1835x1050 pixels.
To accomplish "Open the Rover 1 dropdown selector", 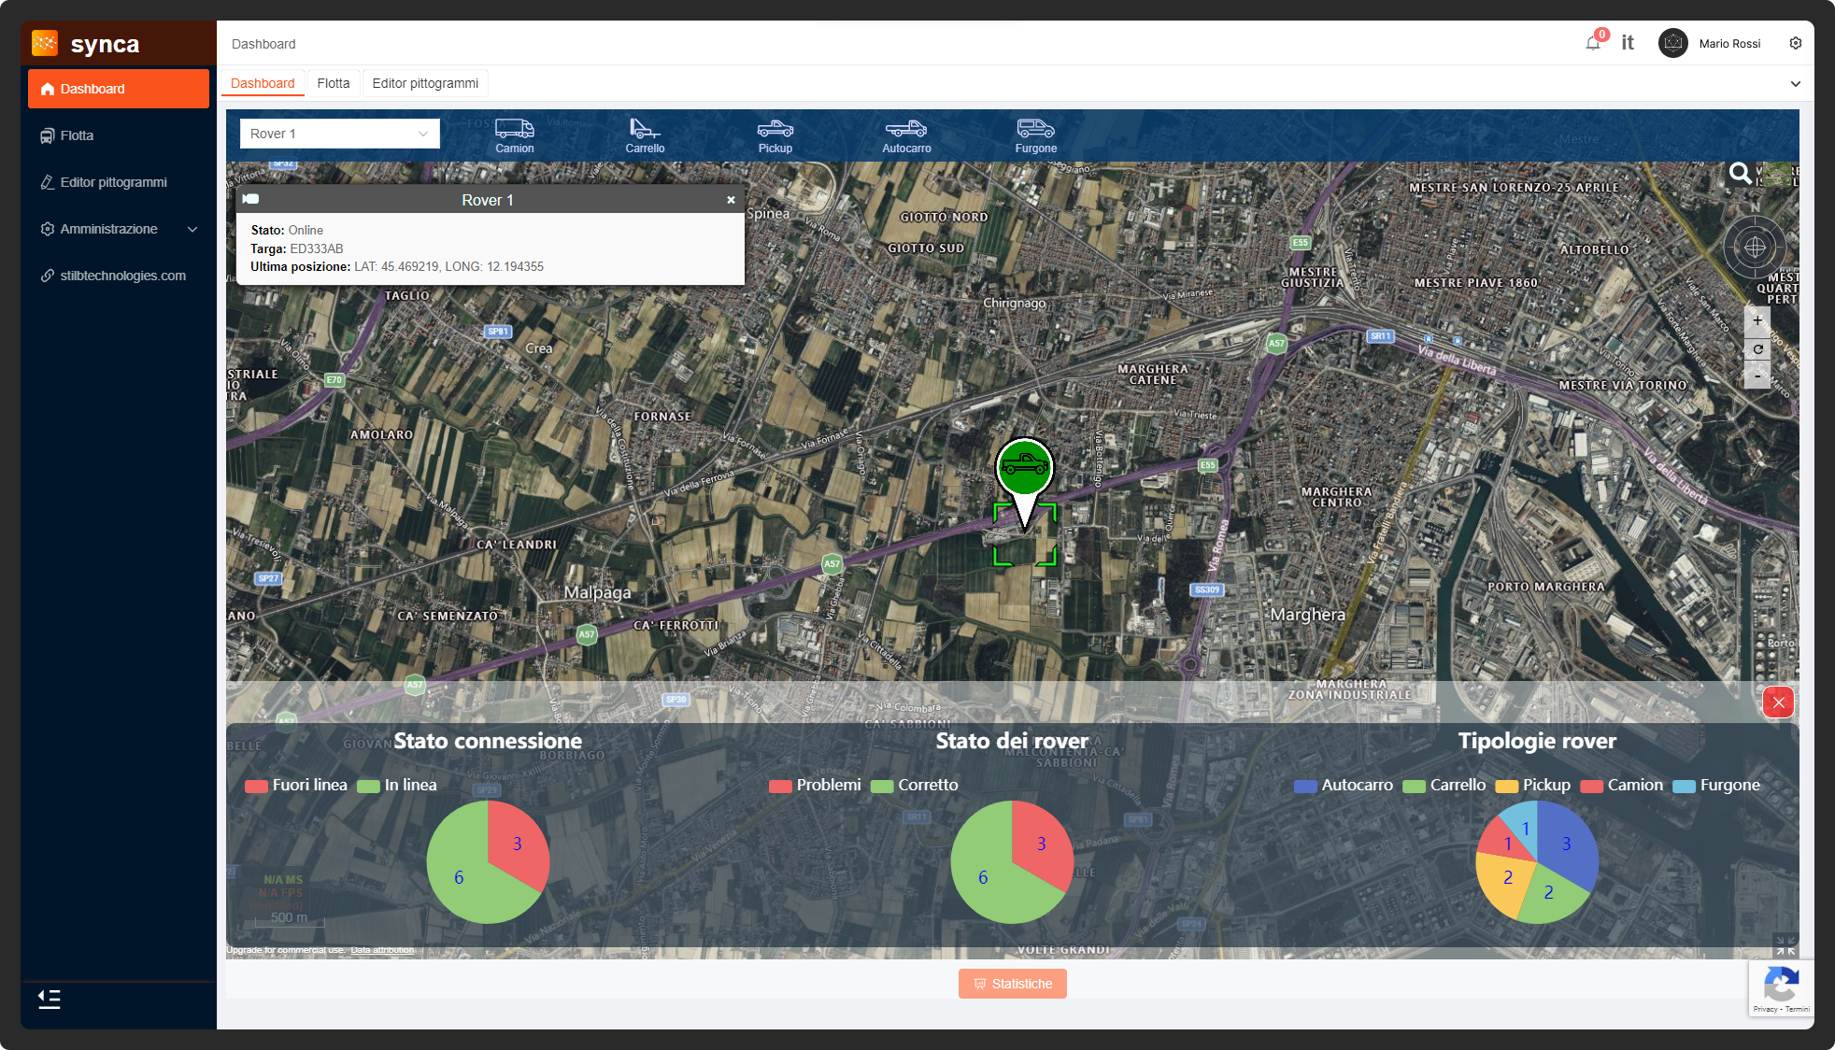I will click(339, 134).
